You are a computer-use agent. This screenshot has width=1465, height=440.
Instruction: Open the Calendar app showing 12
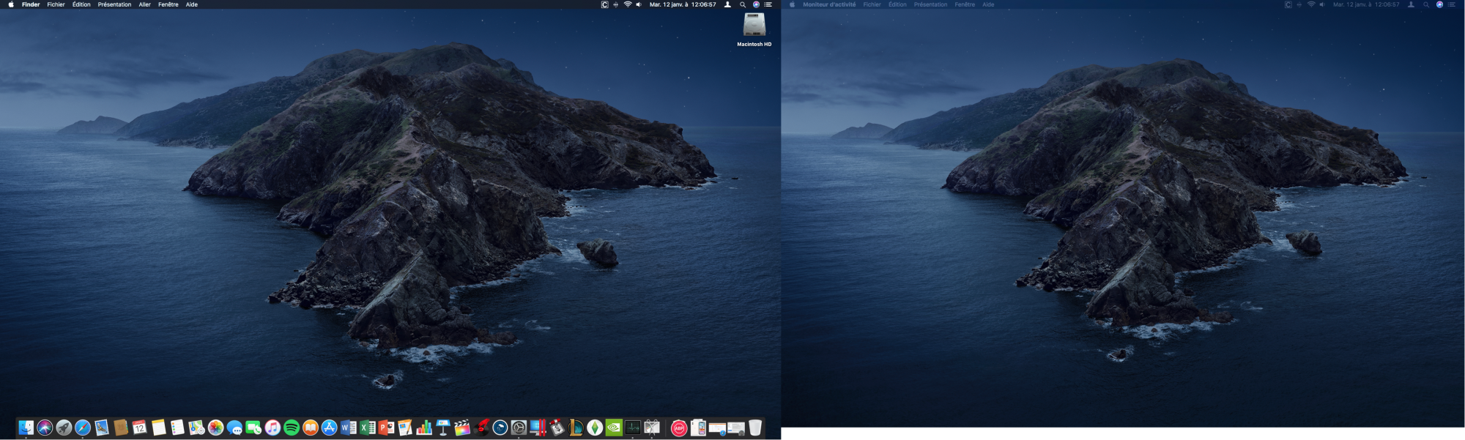(139, 428)
